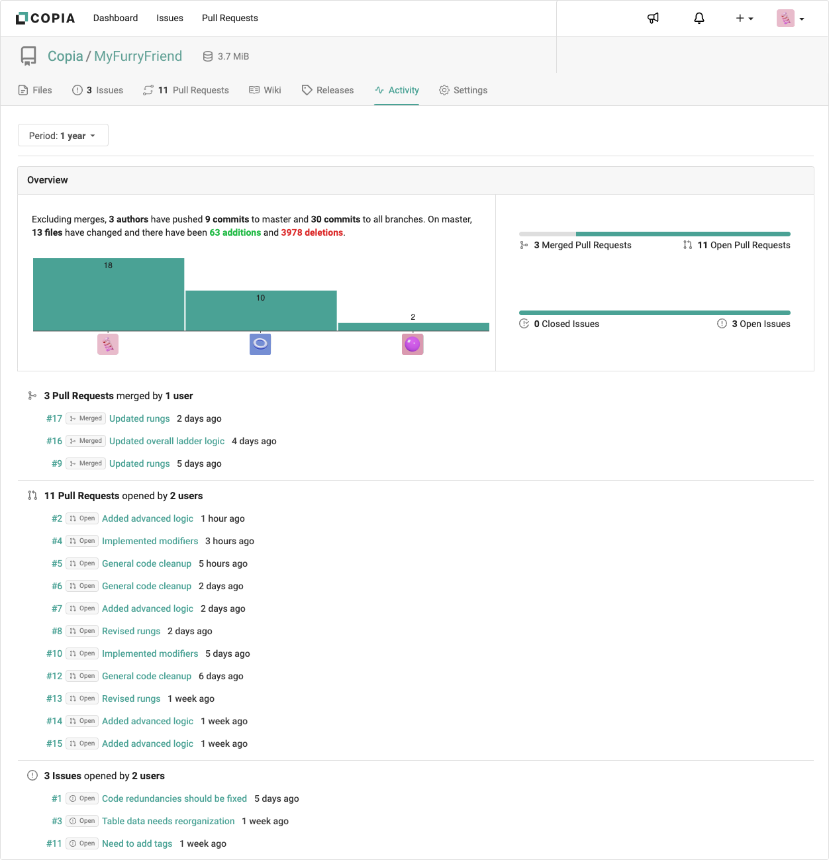Viewport: 829px width, 860px height.
Task: Go to the Settings tab
Action: tap(463, 90)
